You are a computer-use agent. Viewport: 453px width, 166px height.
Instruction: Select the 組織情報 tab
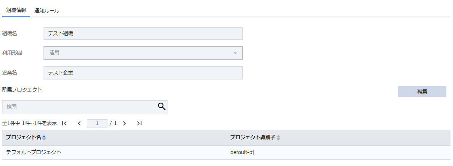coord(16,11)
